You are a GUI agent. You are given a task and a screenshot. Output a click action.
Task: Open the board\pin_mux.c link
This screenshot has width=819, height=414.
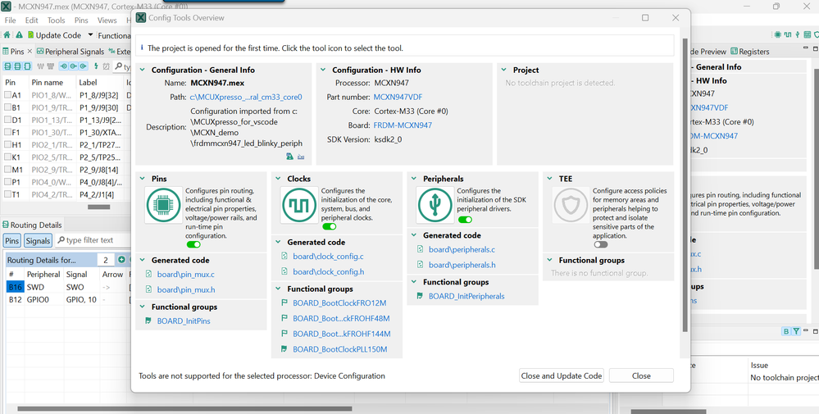click(x=185, y=274)
